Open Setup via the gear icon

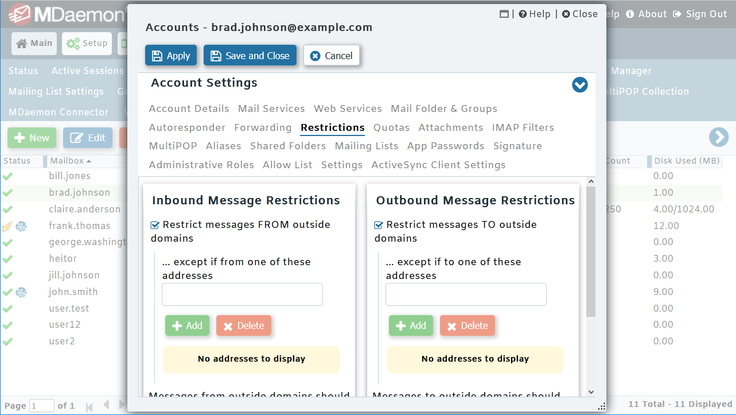[73, 42]
